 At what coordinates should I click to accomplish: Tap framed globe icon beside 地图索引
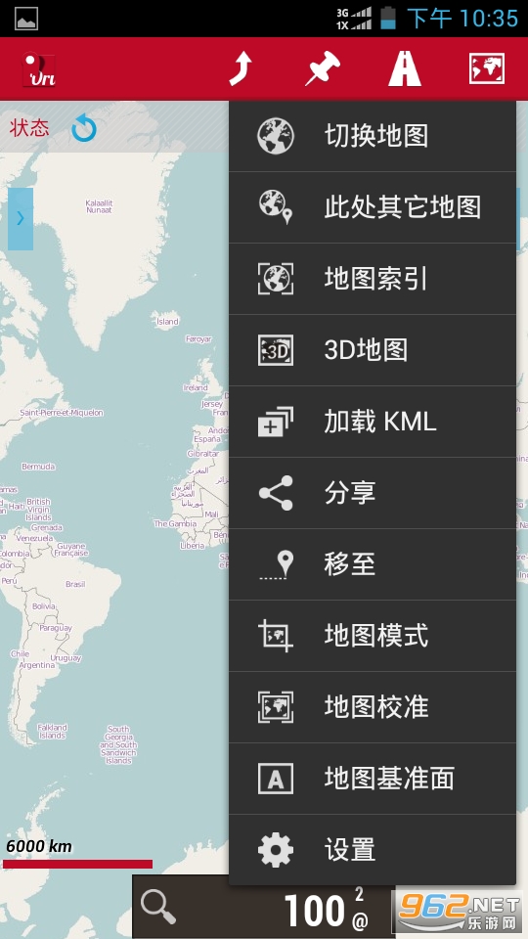pos(276,279)
